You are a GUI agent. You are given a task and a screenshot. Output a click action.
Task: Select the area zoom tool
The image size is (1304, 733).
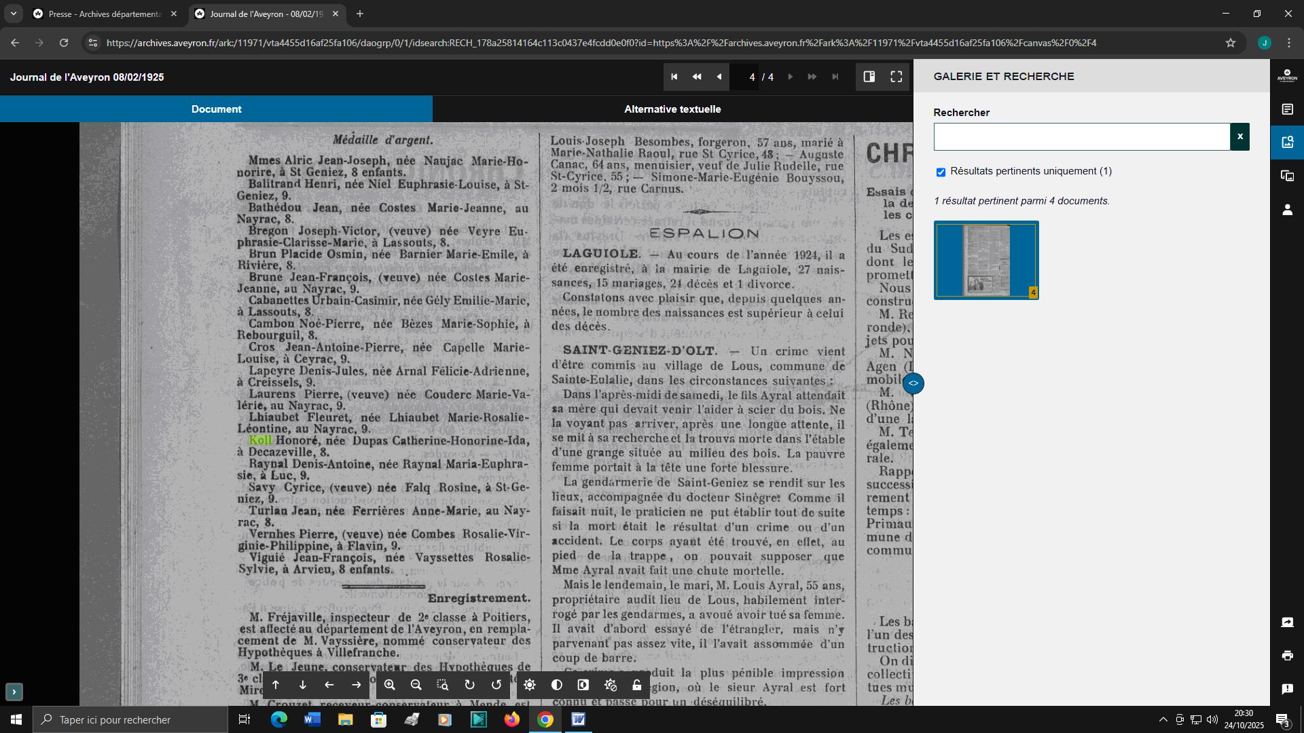[443, 685]
